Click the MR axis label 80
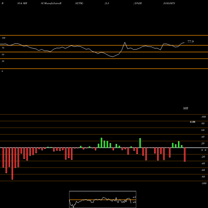 tap(203, 124)
